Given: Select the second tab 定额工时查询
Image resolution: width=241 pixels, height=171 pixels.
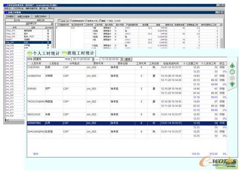Looking at the screenshot, I should coord(23,16).
